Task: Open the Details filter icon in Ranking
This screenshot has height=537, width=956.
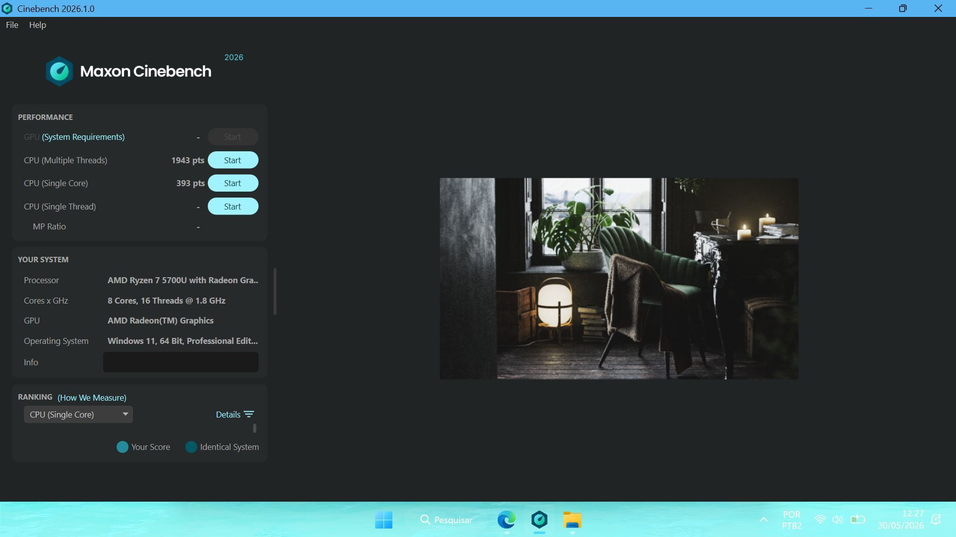Action: coord(249,415)
